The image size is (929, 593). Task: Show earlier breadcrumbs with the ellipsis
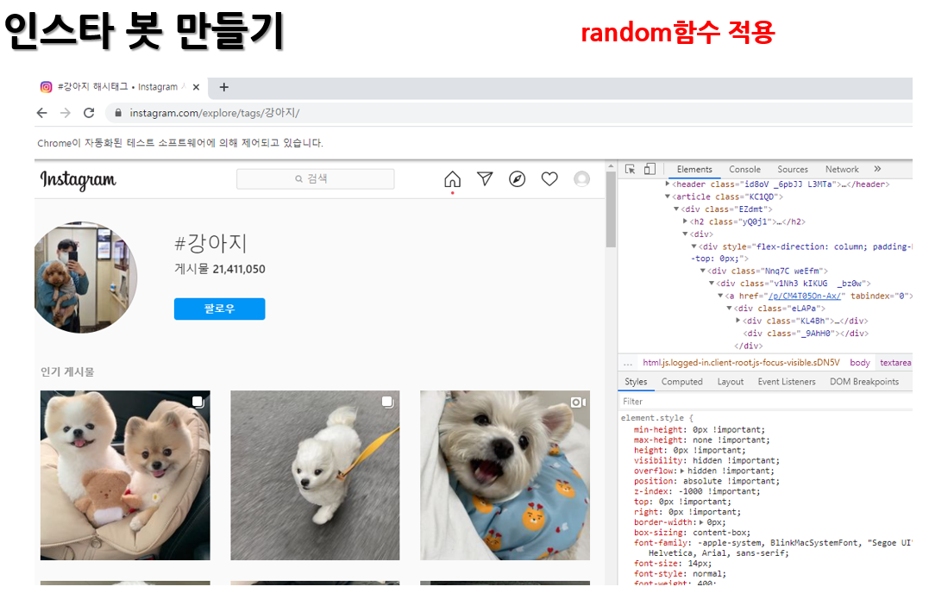(627, 363)
